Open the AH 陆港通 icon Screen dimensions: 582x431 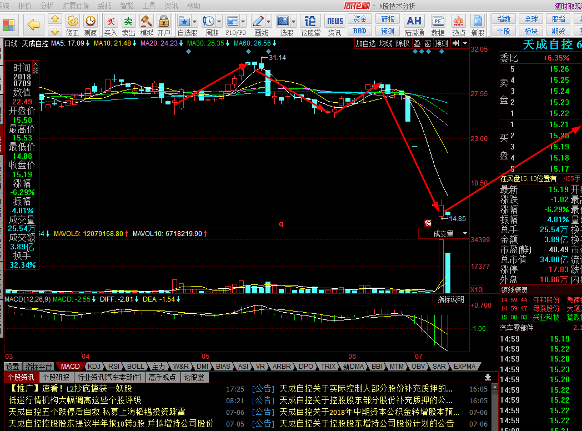point(414,25)
